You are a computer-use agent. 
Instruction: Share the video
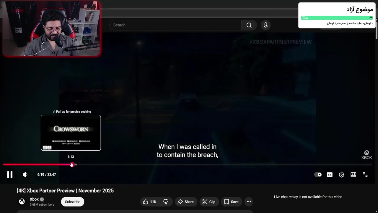(x=186, y=202)
